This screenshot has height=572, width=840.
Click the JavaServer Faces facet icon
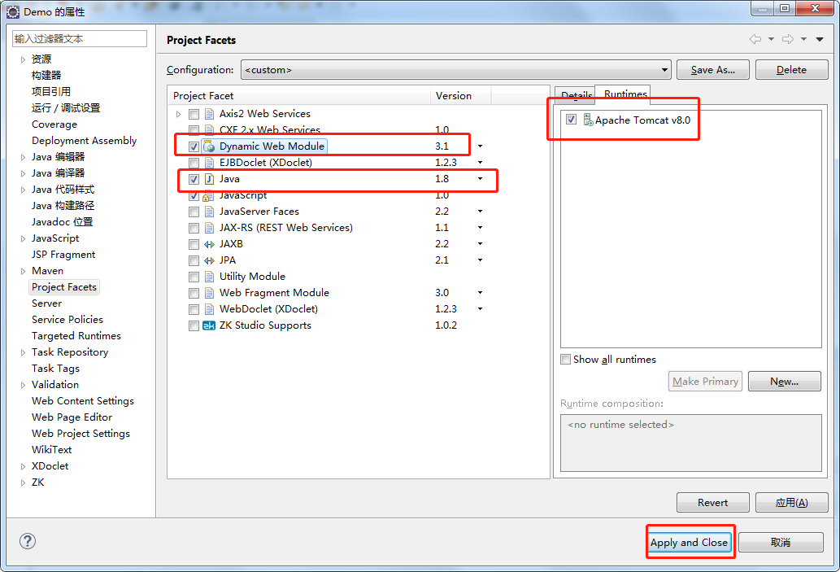click(x=210, y=212)
